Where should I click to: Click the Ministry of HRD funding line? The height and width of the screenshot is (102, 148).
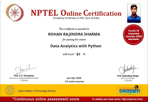pyautogui.click(x=76, y=18)
